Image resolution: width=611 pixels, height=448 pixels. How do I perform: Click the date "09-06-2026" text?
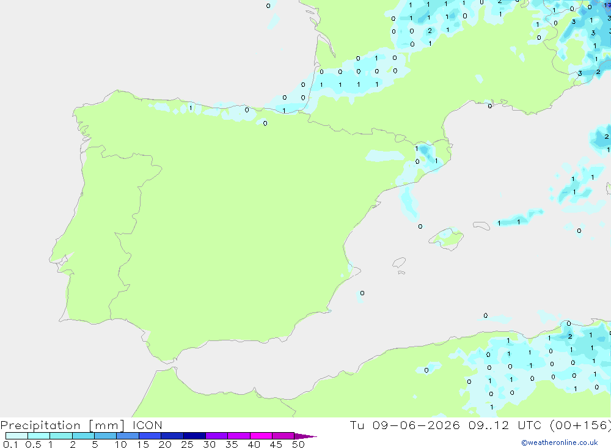pos(416,425)
